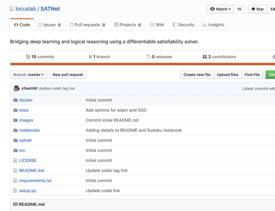Viewport: 275px width, 211px height.
Task: View the 0 releases page
Action: 159,57
